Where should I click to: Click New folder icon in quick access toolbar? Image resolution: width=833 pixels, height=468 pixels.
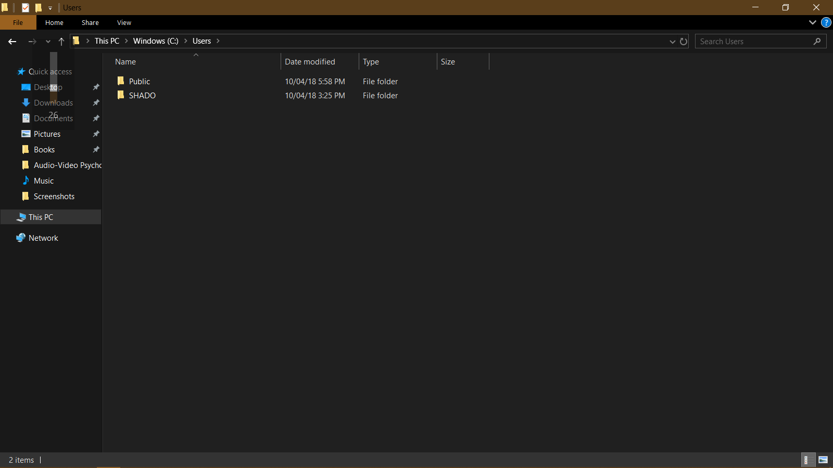click(x=38, y=7)
